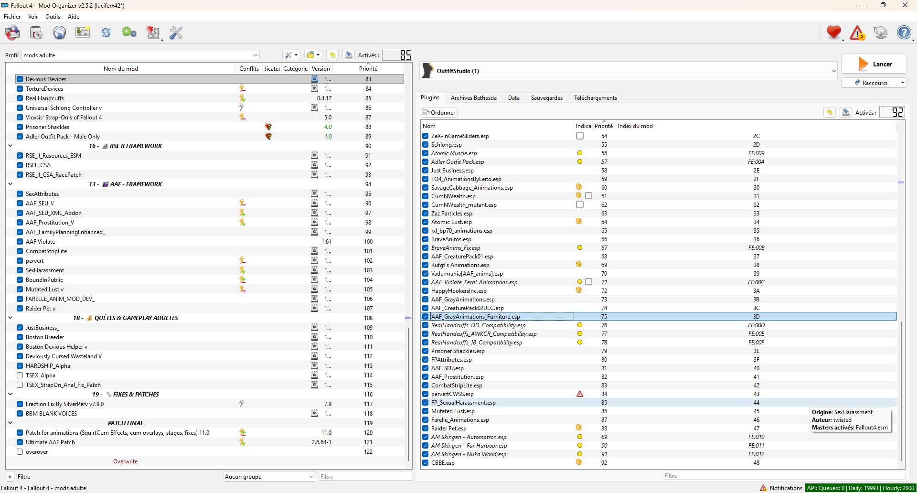Open the red warning notifications icon

[857, 32]
